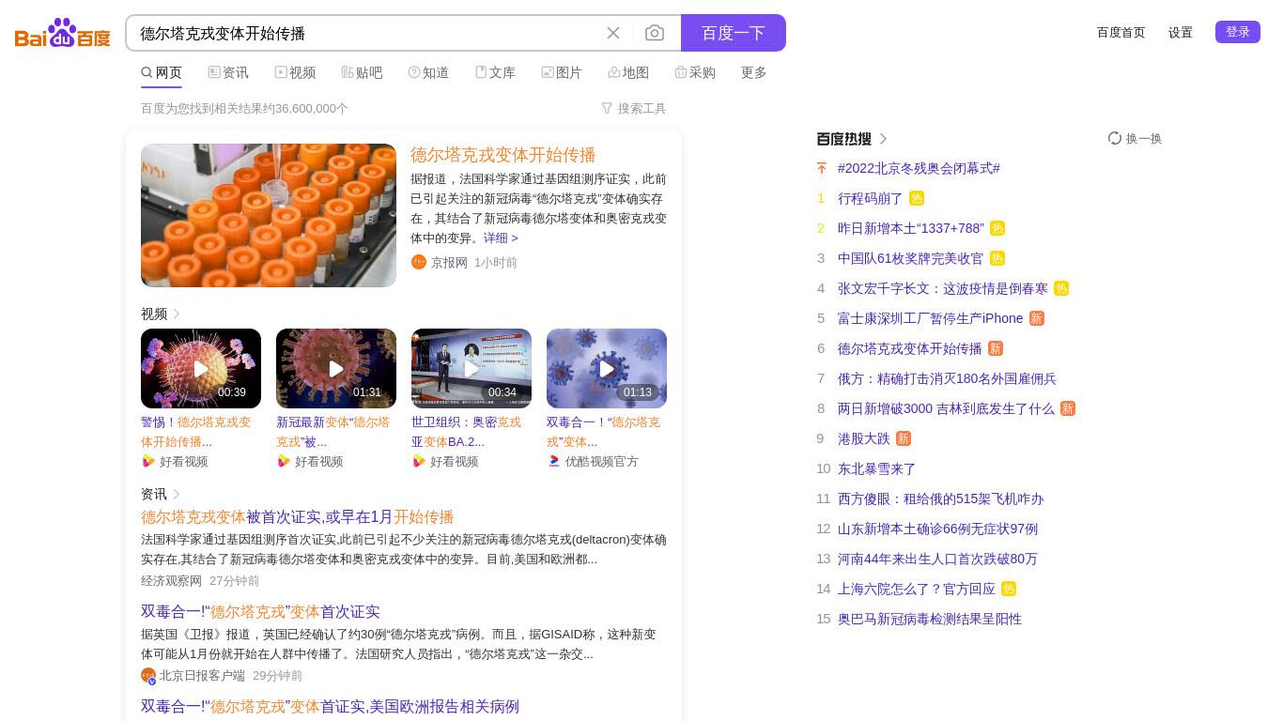
Task: Play the 01:13 video thumbnail
Action: (x=607, y=368)
